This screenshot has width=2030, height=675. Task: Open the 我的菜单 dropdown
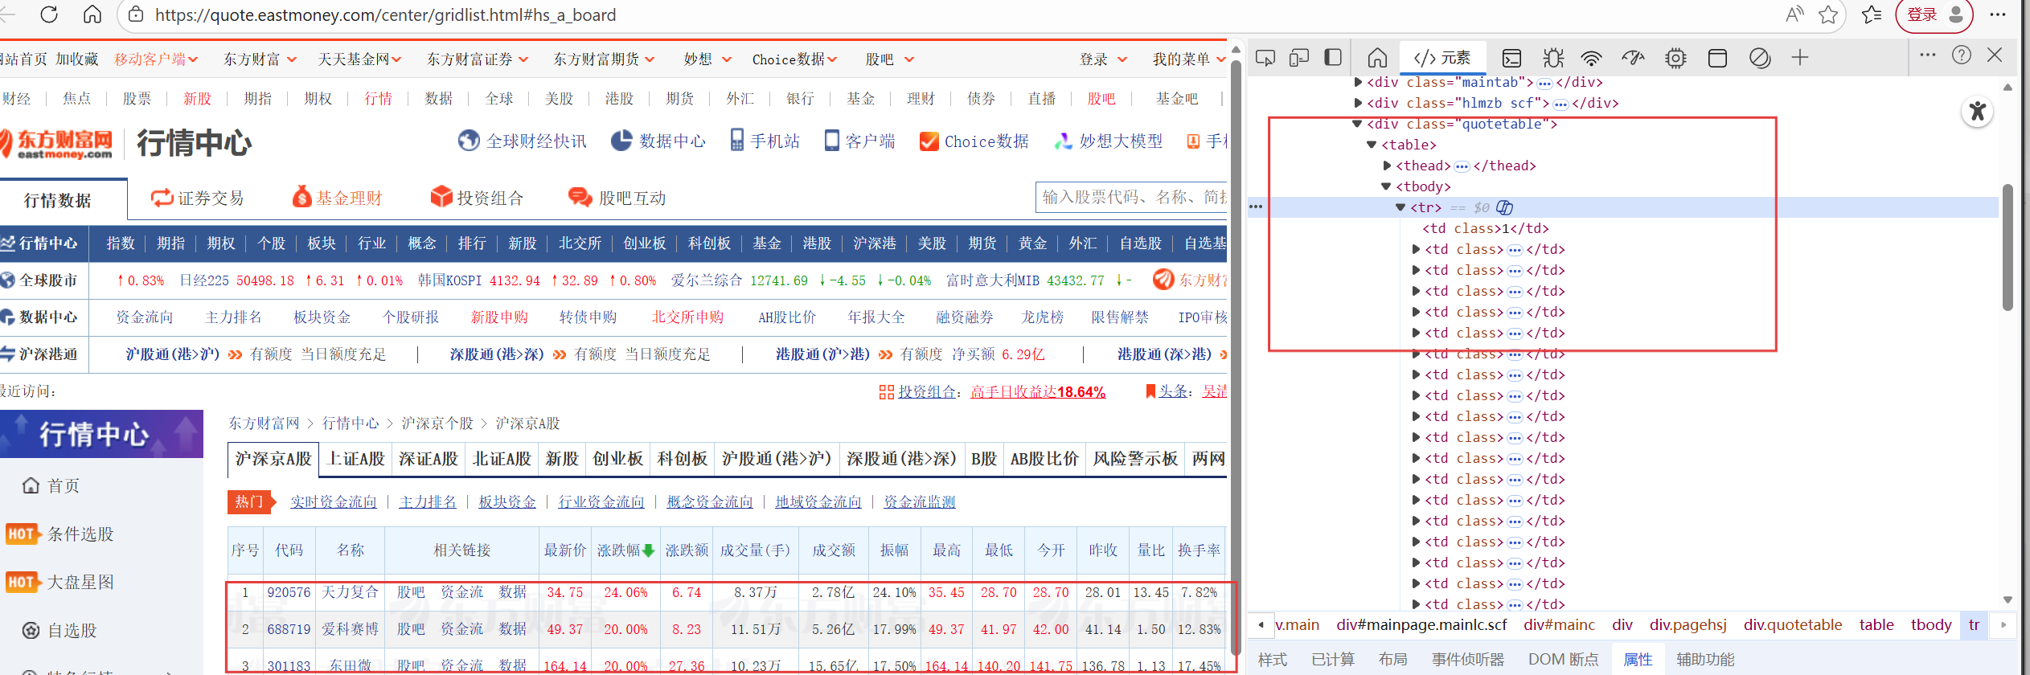tap(1189, 59)
